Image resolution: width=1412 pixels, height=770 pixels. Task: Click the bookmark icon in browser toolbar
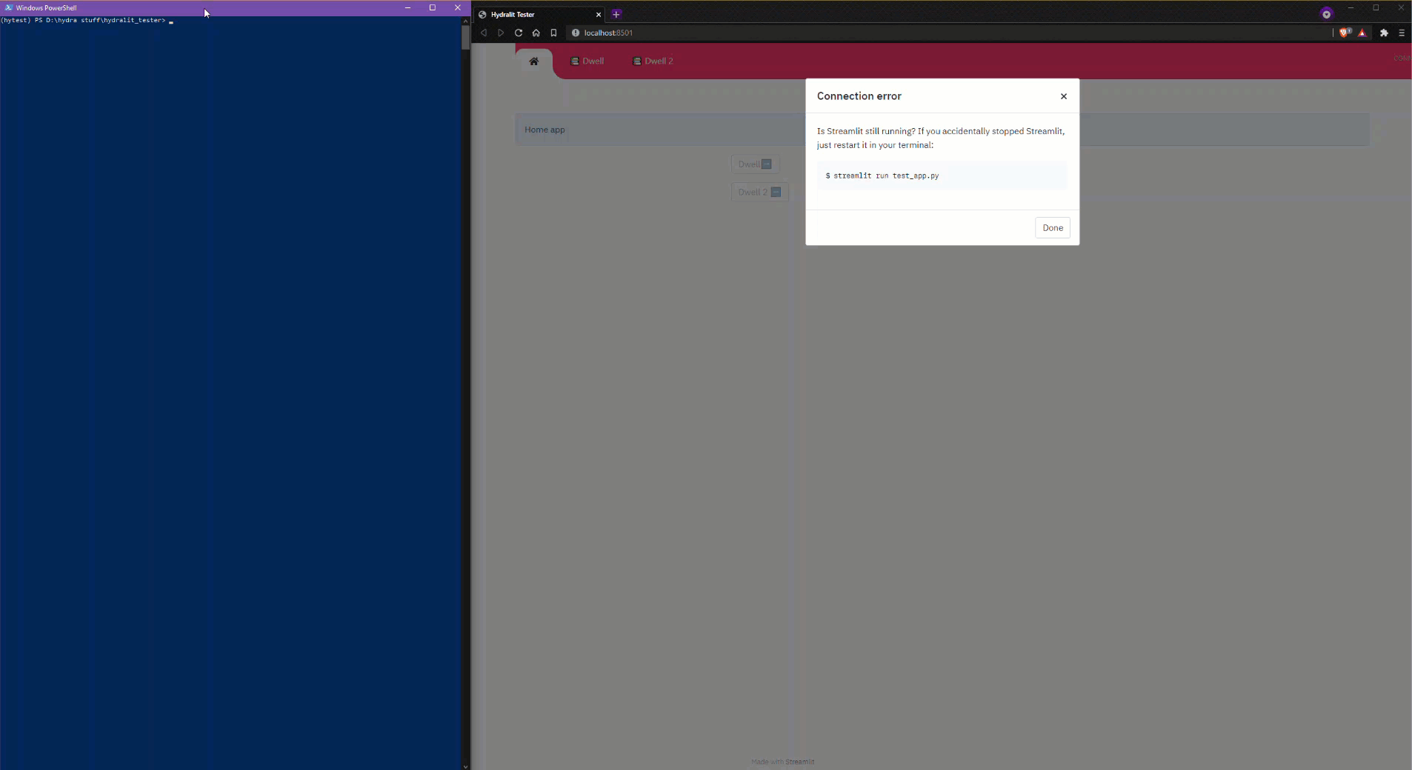click(x=553, y=33)
